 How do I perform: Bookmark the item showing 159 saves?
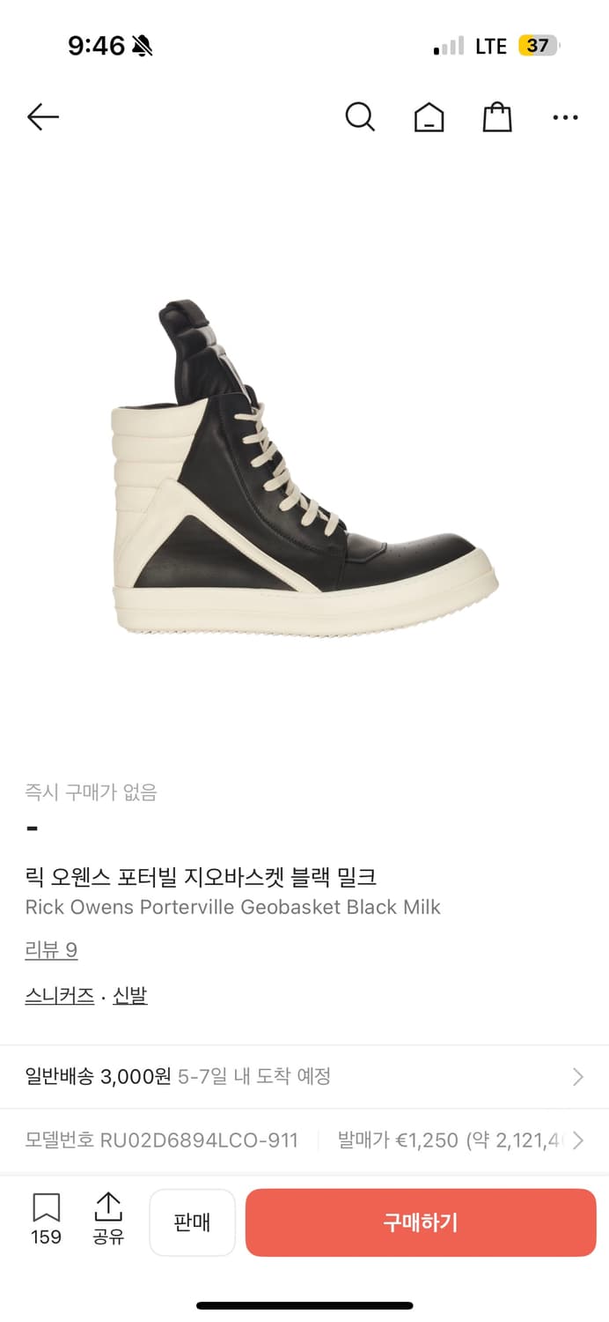click(x=46, y=1219)
